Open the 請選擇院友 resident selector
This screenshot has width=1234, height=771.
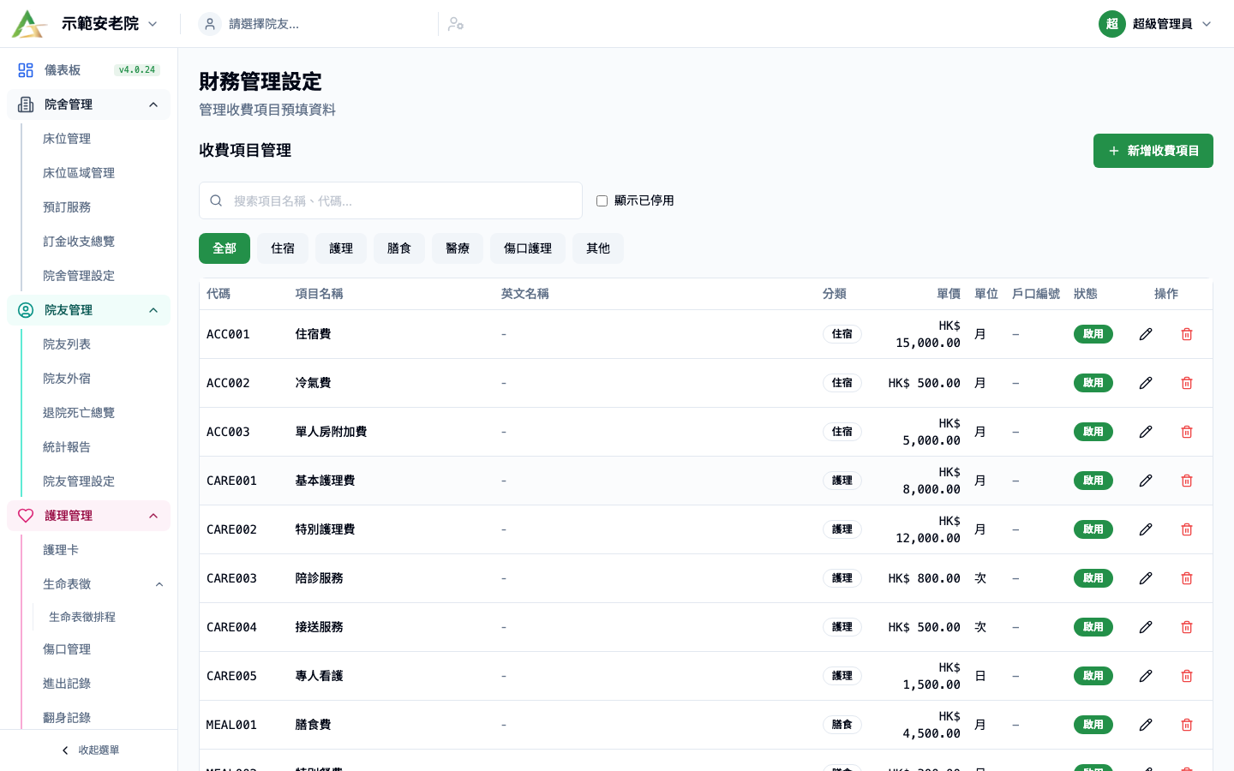coord(313,24)
